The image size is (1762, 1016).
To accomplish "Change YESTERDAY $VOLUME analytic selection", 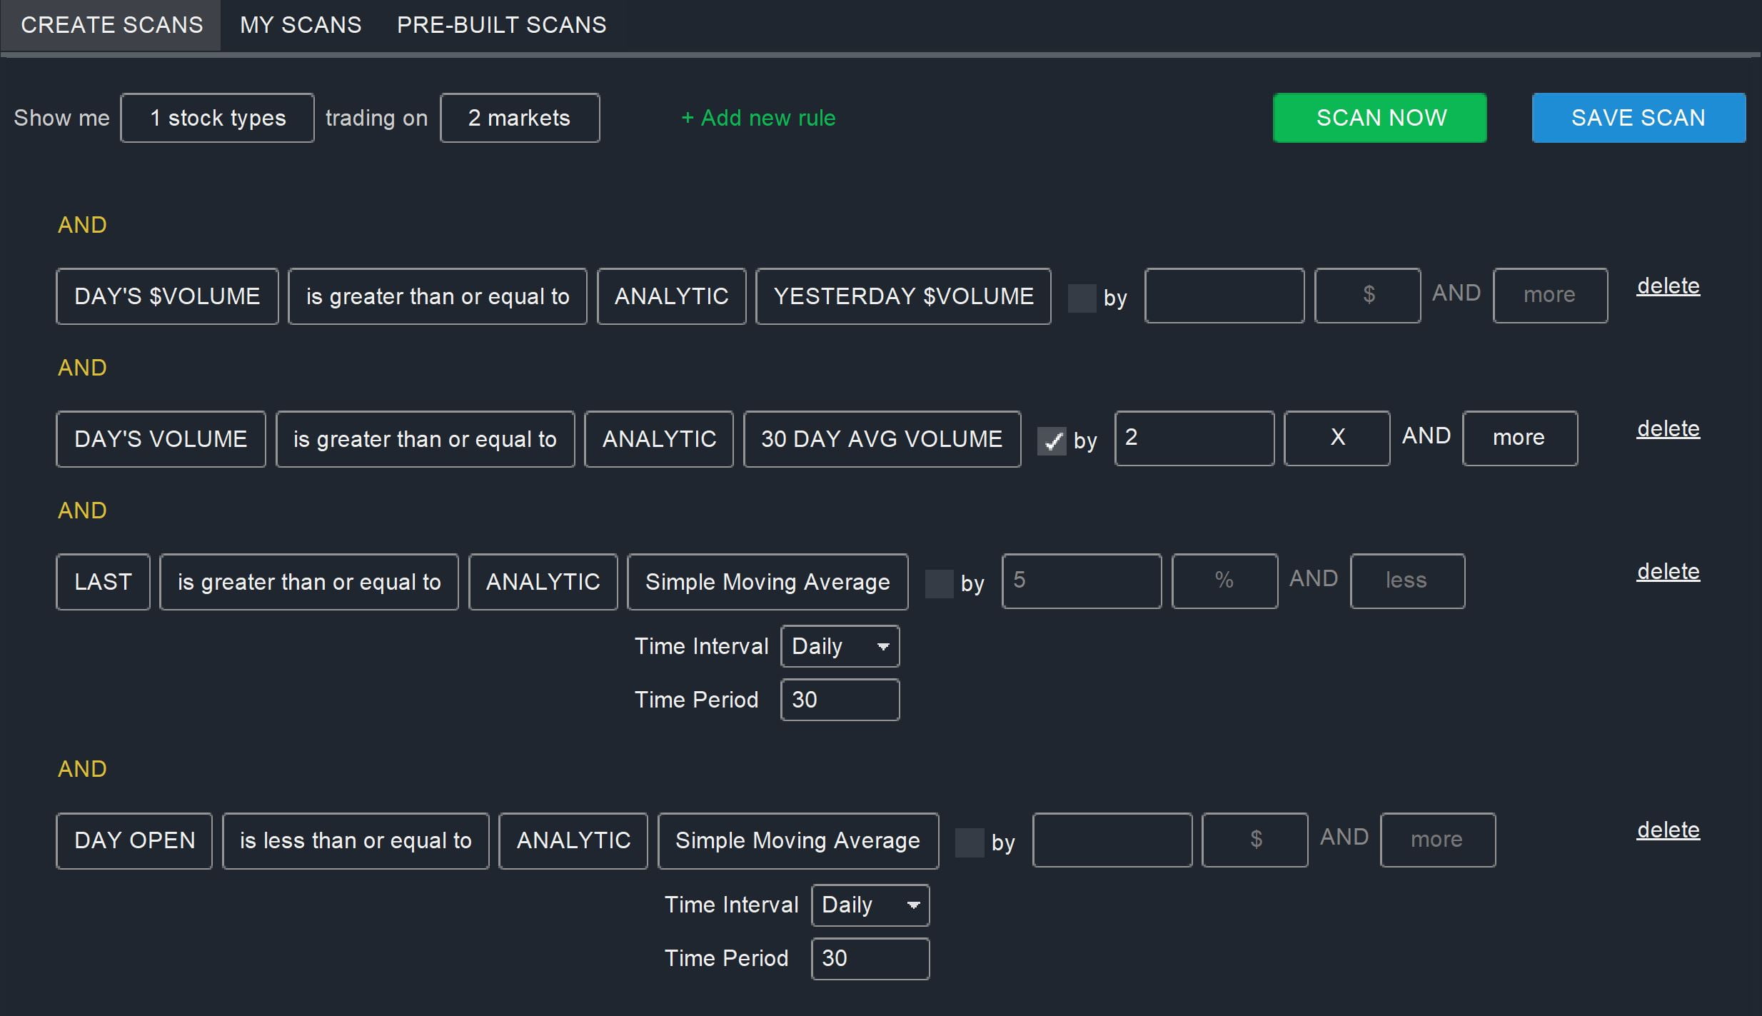I will click(902, 296).
